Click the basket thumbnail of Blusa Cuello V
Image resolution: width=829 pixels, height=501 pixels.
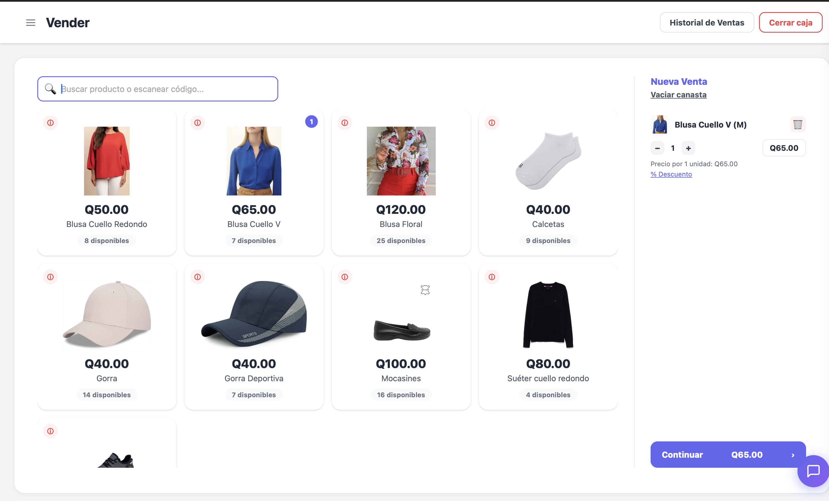[x=659, y=124]
